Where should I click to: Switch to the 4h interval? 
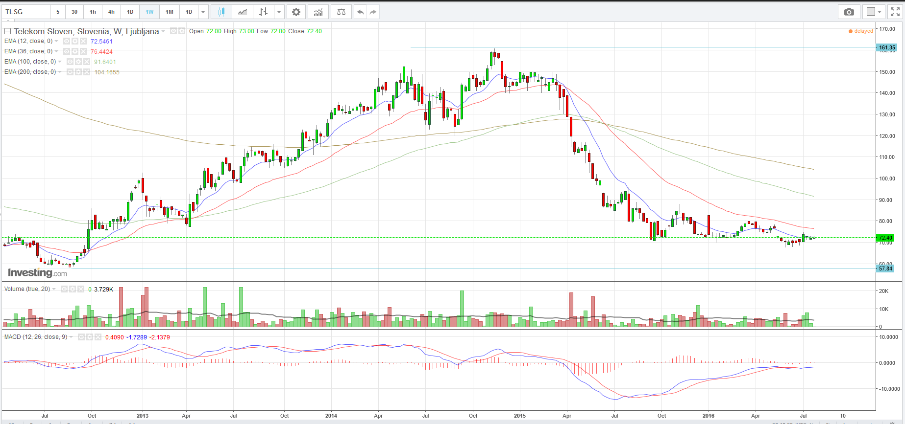pyautogui.click(x=112, y=12)
